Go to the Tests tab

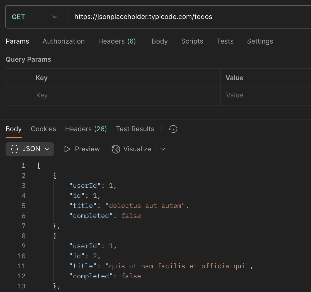coord(225,41)
